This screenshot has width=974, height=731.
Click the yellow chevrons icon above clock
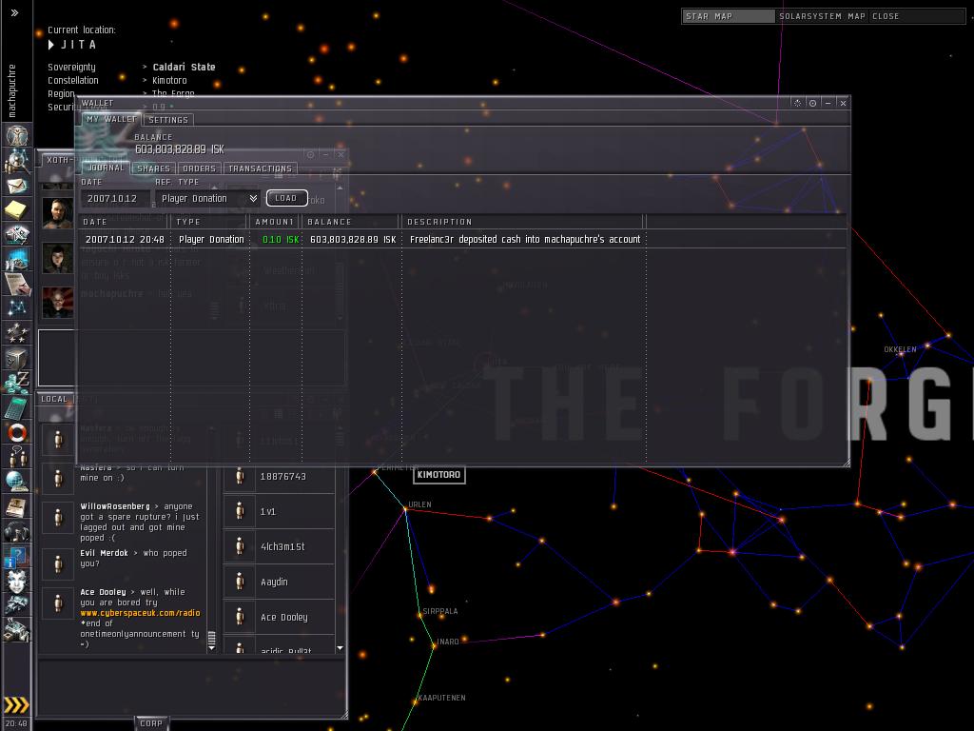tap(17, 705)
